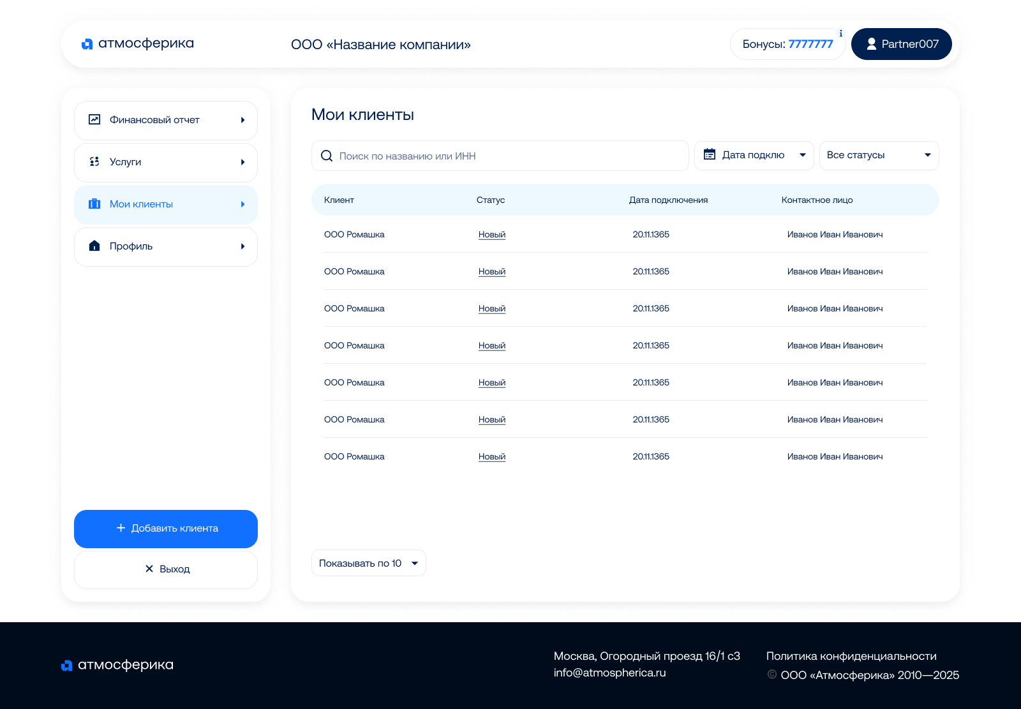Click the Бонусы 7777777 badge
Viewport: 1021px width, 709px height.
click(x=788, y=44)
